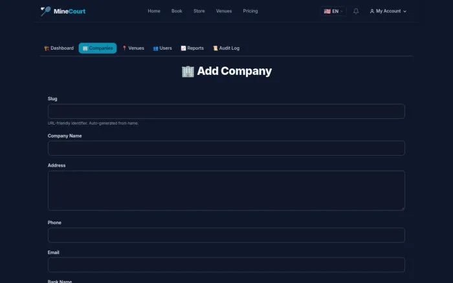Switch to the Reports admin tab
Viewport: 453px width, 283px height.
click(192, 48)
